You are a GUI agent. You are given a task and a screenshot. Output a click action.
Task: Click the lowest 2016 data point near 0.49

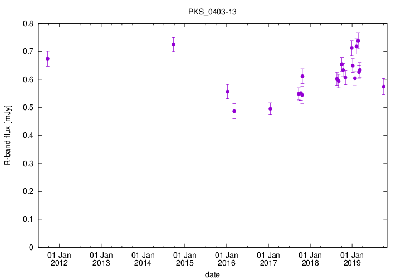[234, 111]
